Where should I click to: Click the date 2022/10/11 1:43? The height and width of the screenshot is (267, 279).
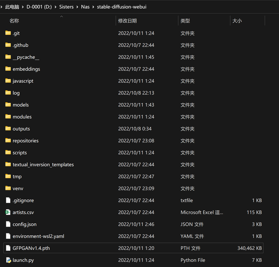(136, 105)
